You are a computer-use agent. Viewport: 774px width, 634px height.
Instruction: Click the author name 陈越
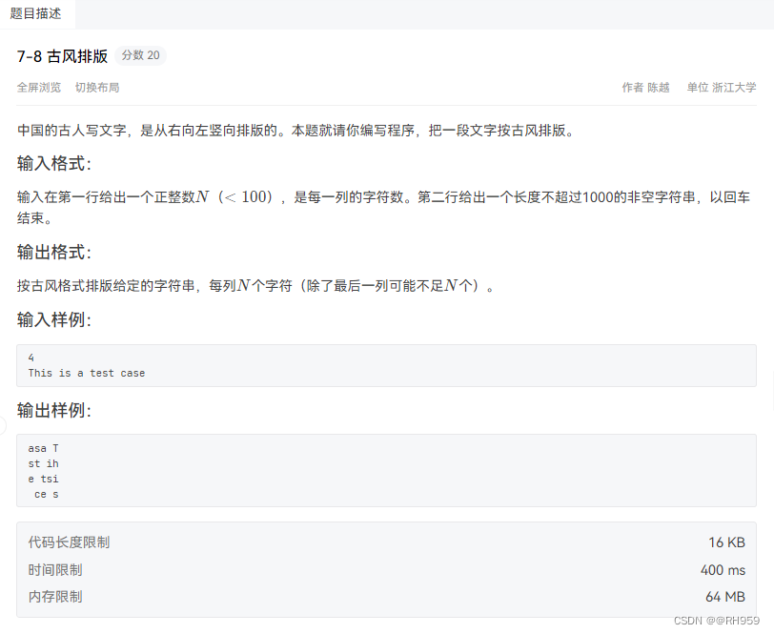[x=657, y=87]
